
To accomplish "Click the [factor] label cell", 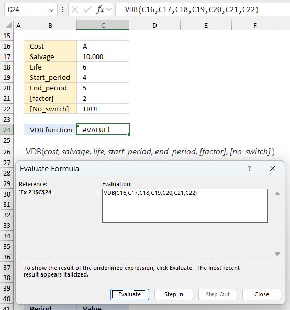I will tap(50, 98).
